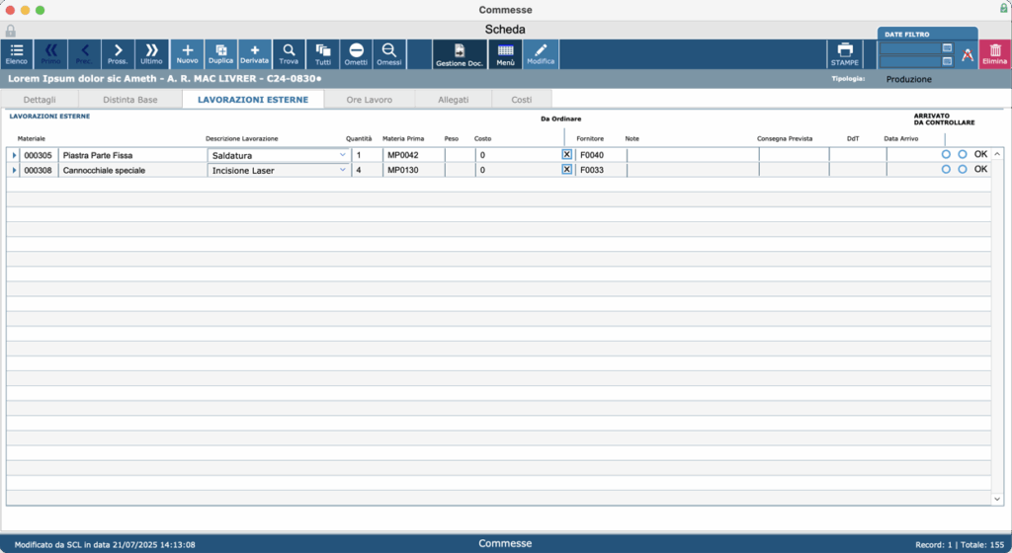Click the Modifica pencil icon
The width and height of the screenshot is (1012, 553).
[x=541, y=54]
